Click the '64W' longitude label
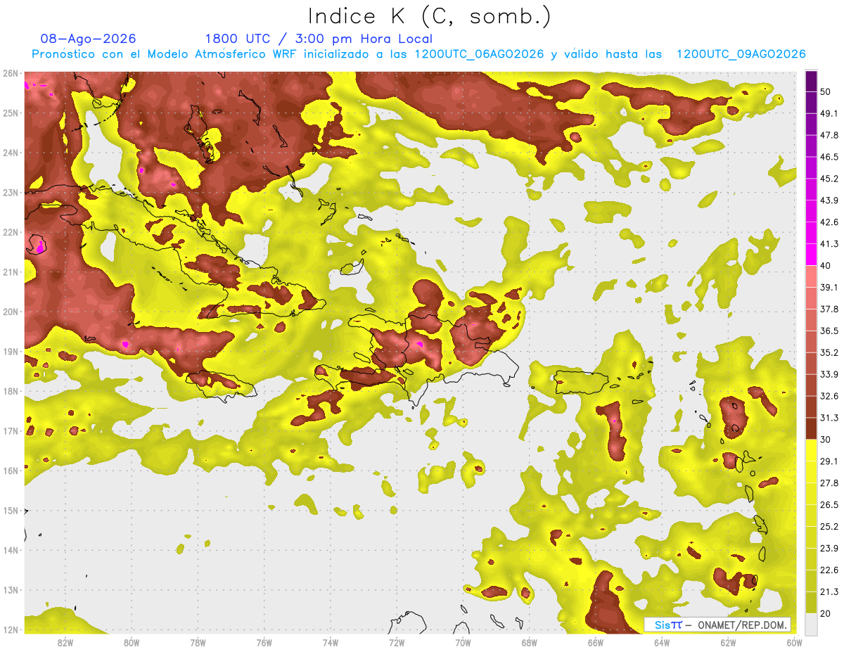 (x=662, y=642)
